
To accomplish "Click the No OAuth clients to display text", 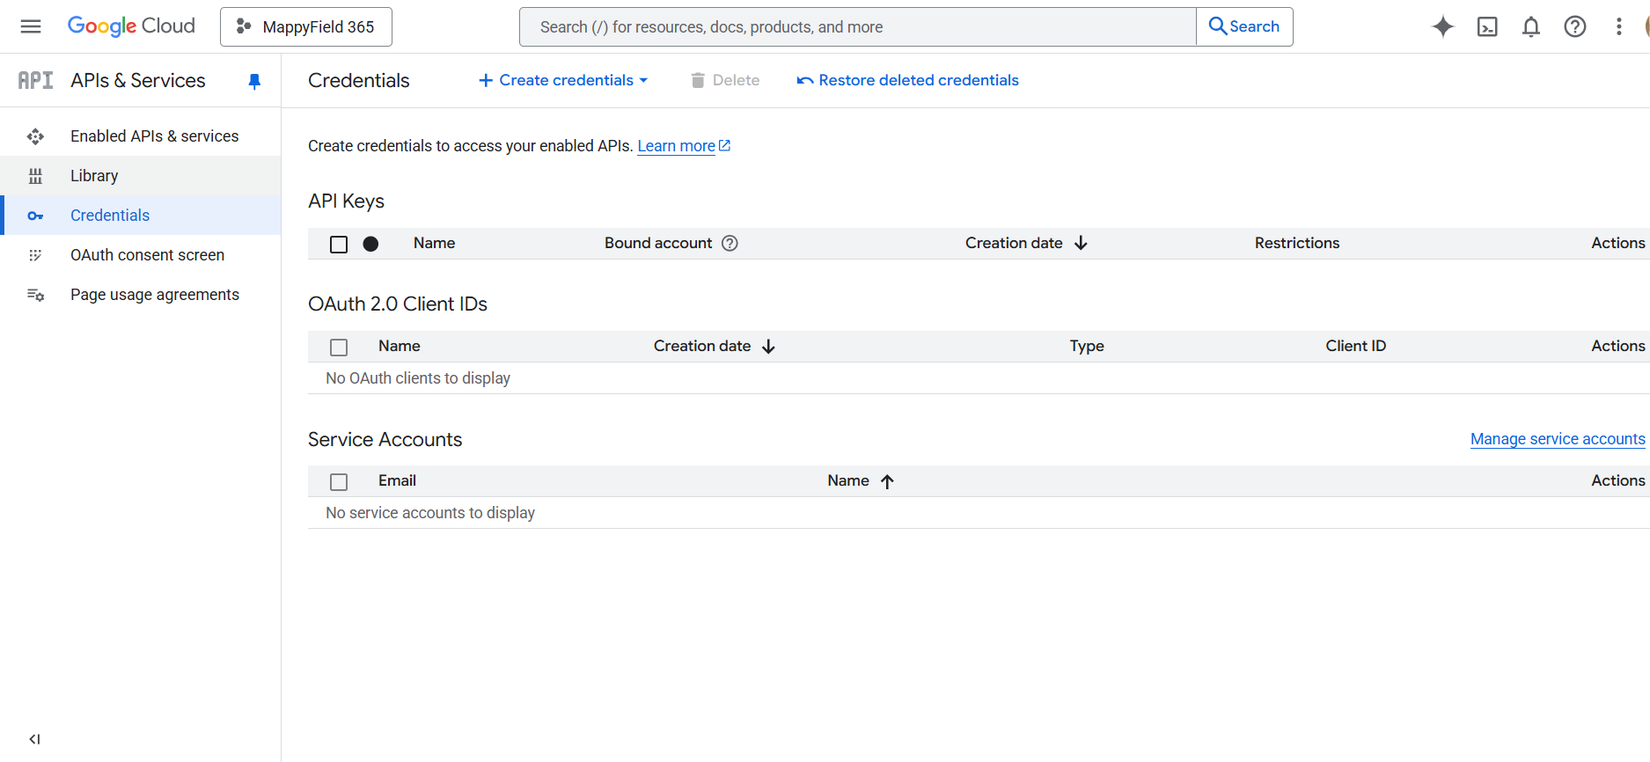I will 418,378.
